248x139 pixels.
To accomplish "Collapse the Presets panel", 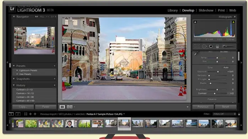I will coord(14,66).
